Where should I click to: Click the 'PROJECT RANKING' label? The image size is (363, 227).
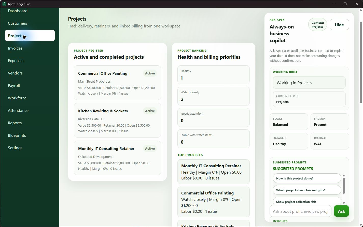(192, 51)
